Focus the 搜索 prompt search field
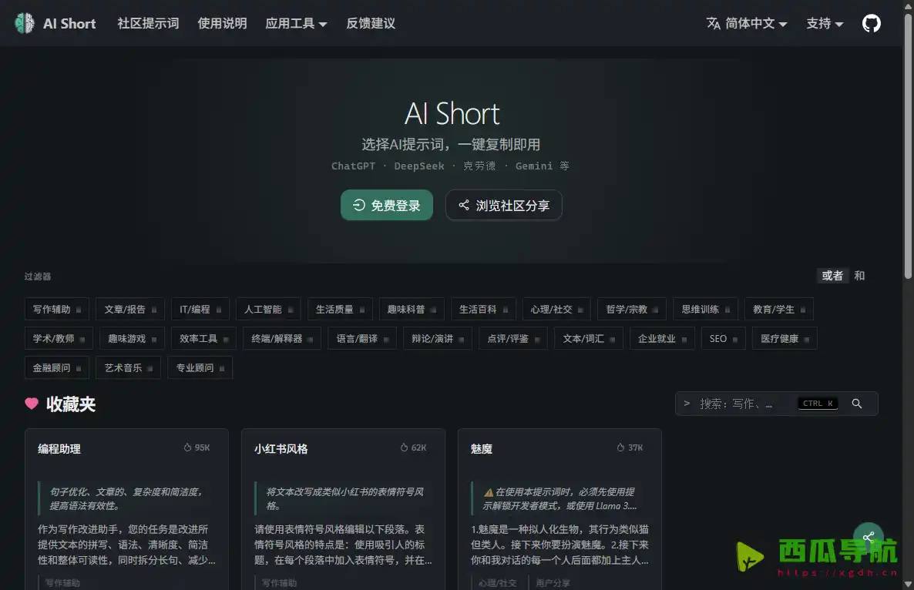914x590 pixels. pos(776,404)
